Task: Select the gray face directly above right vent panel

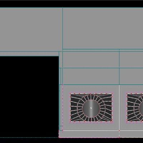Action: pyautogui.click(x=131, y=76)
